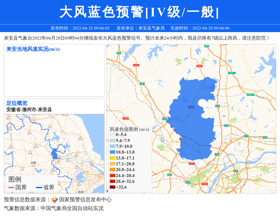Click the >32.6 legend value text
This screenshot has height=220, width=280.
121,187
